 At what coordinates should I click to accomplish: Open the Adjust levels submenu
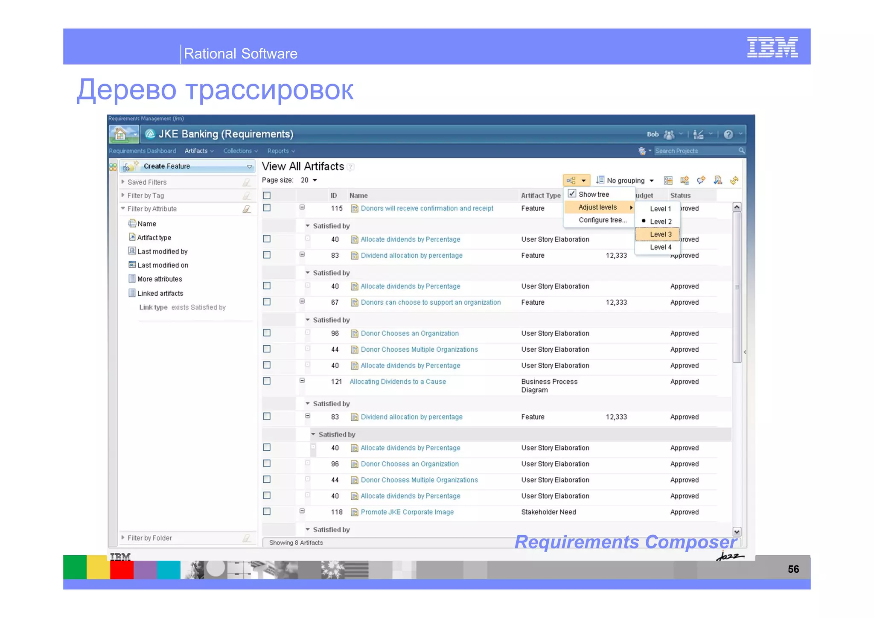pos(600,207)
